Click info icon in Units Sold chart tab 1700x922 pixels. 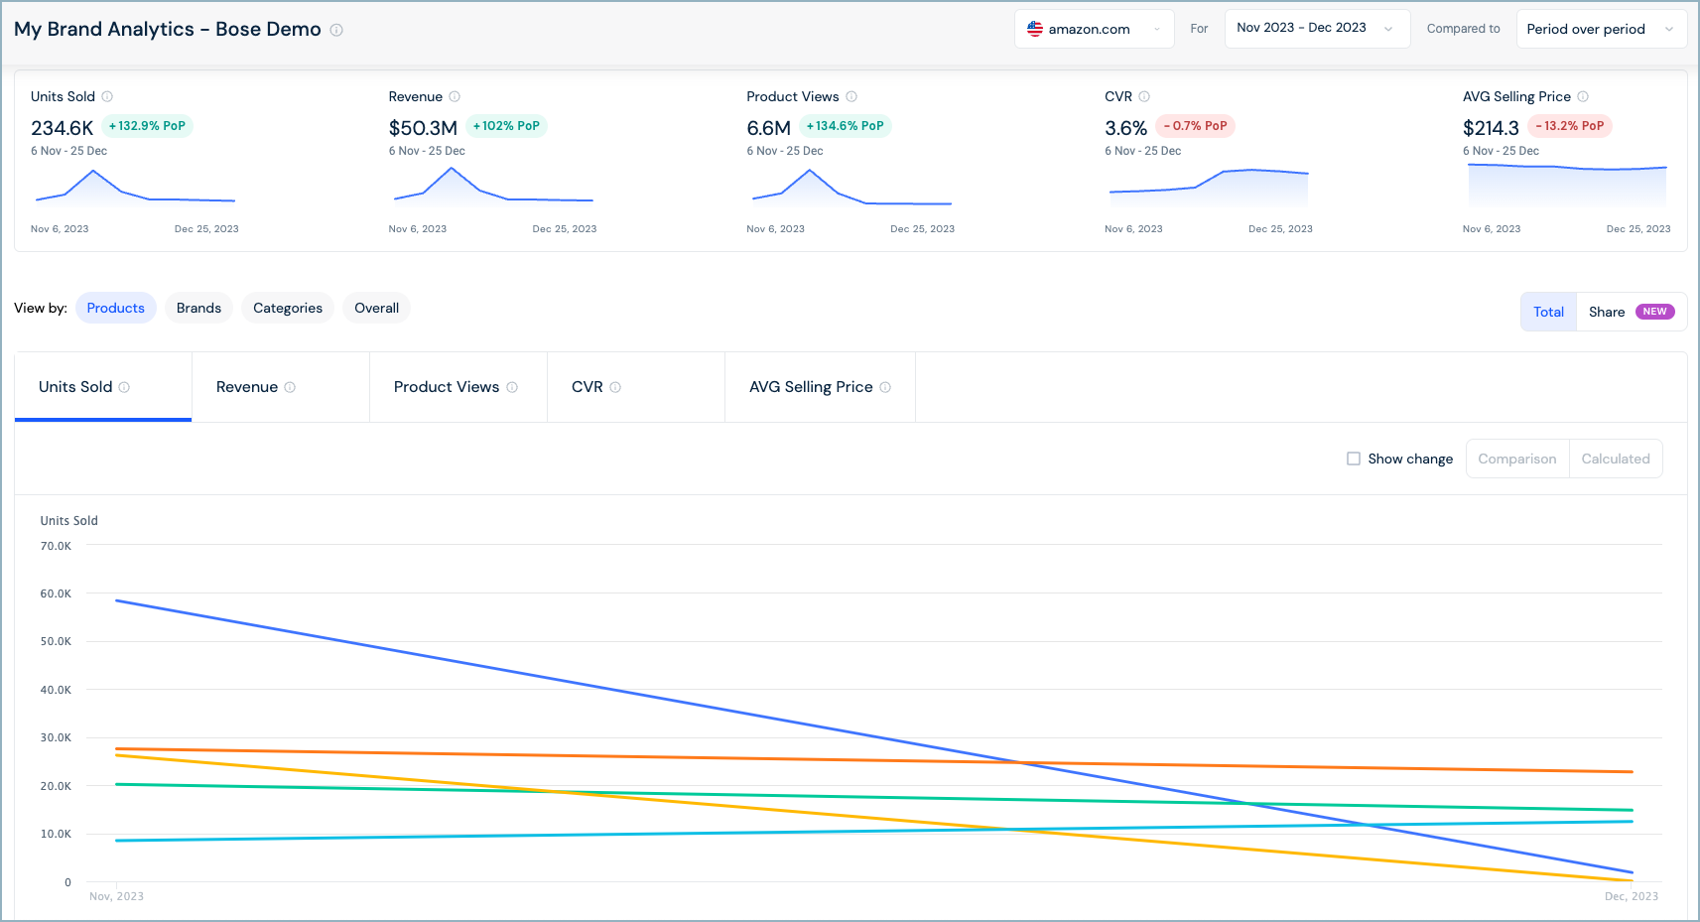(124, 387)
